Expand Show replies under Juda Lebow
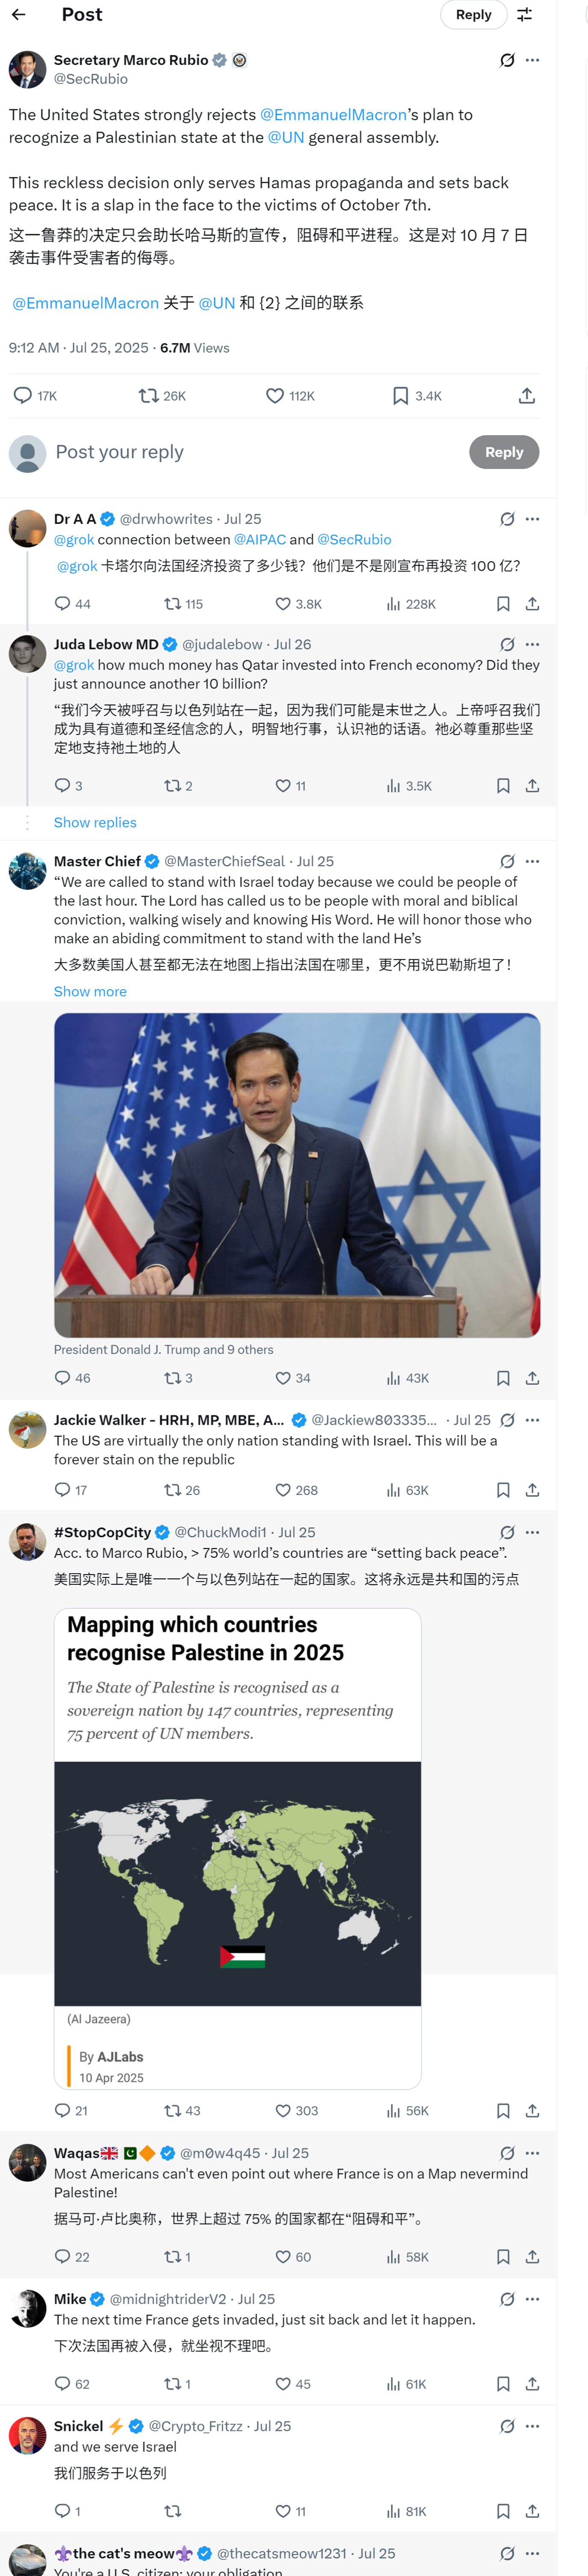This screenshot has height=2576, width=588. tap(95, 822)
